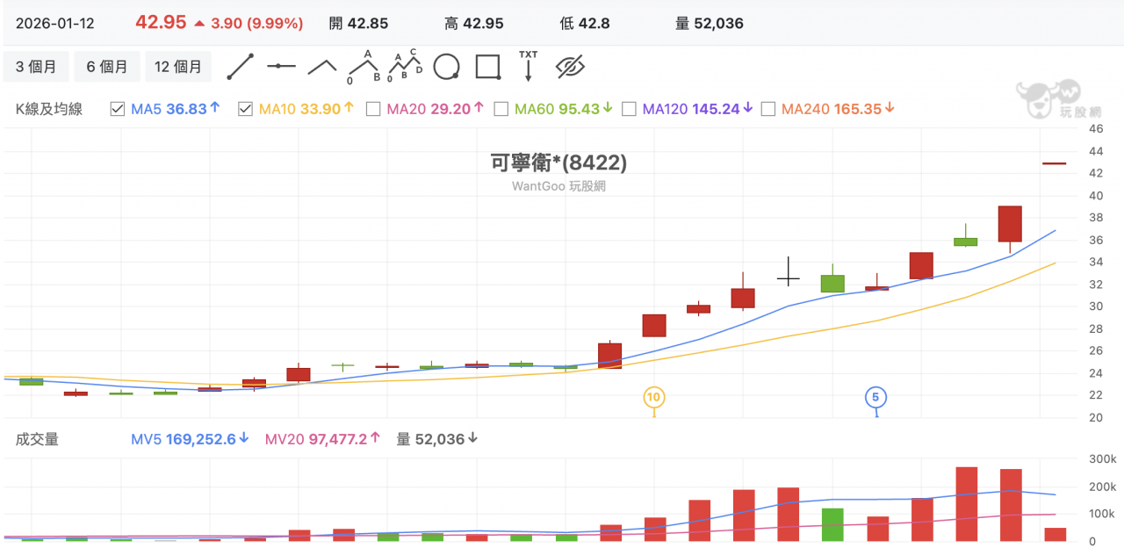Image resolution: width=1124 pixels, height=548 pixels.
Task: Click the blue circled 5 chart marker
Action: coord(875,398)
